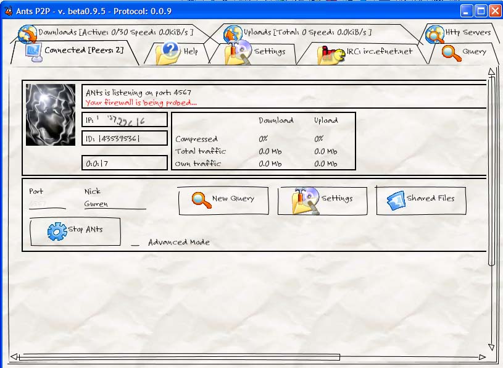The image size is (503, 368).
Task: Click the Port input field
Action: (x=47, y=203)
